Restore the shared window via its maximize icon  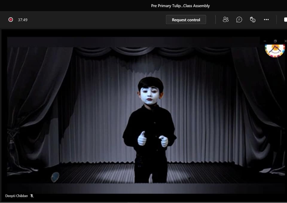click(x=275, y=41)
